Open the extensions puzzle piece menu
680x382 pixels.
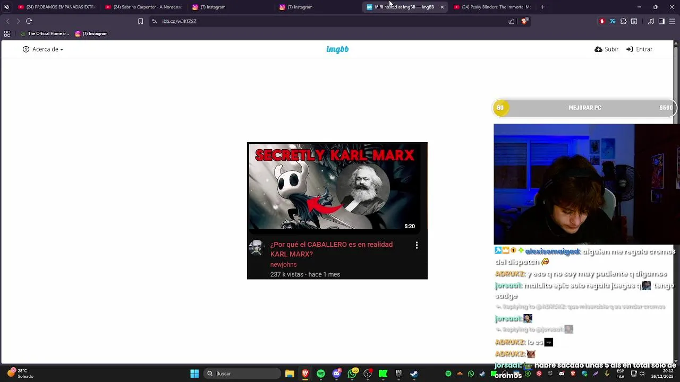[x=623, y=21]
